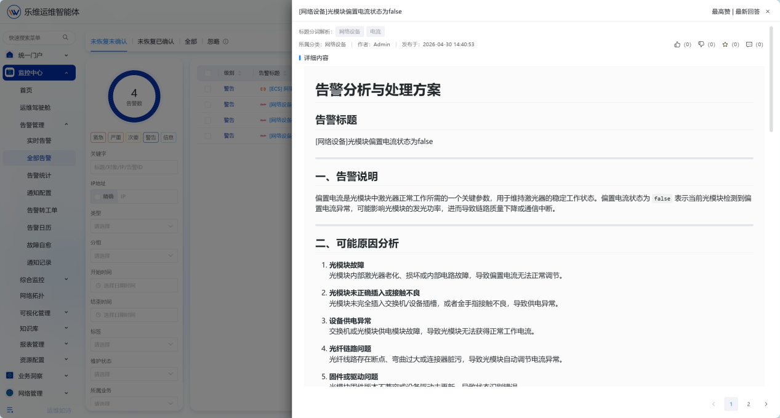
Task: Open 实时告警 in the sidebar
Action: [x=39, y=141]
